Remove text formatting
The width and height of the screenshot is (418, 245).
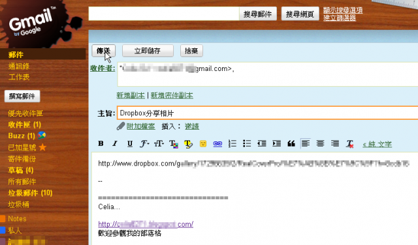click(x=350, y=144)
